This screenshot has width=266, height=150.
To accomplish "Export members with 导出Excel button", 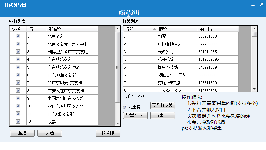I will coord(135,115).
